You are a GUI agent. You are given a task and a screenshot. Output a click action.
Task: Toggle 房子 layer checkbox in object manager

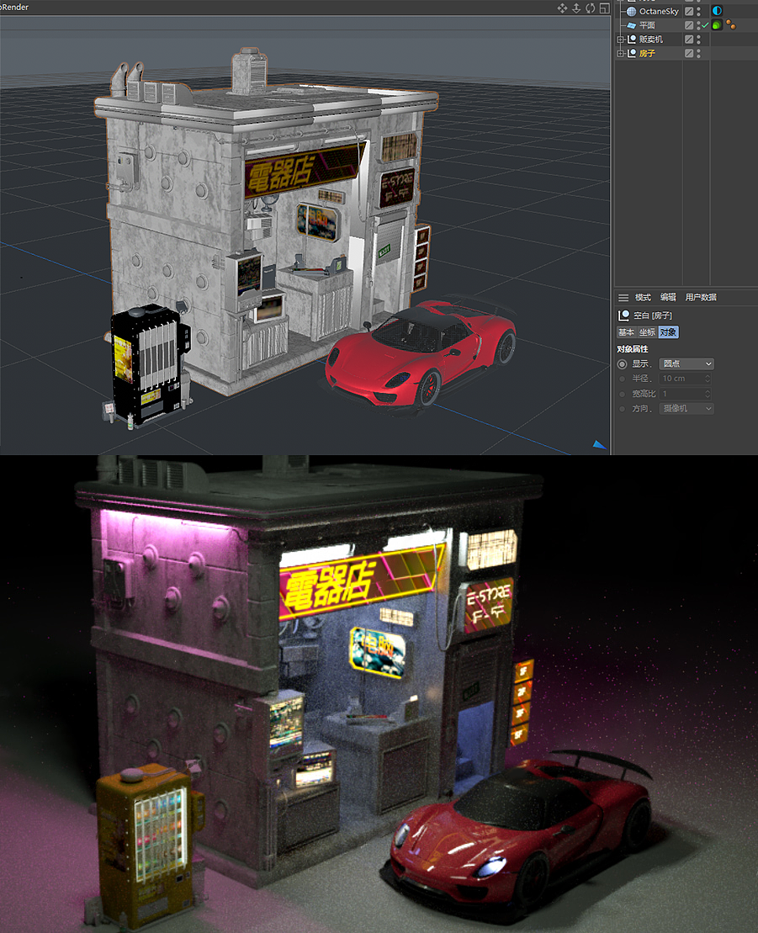688,54
